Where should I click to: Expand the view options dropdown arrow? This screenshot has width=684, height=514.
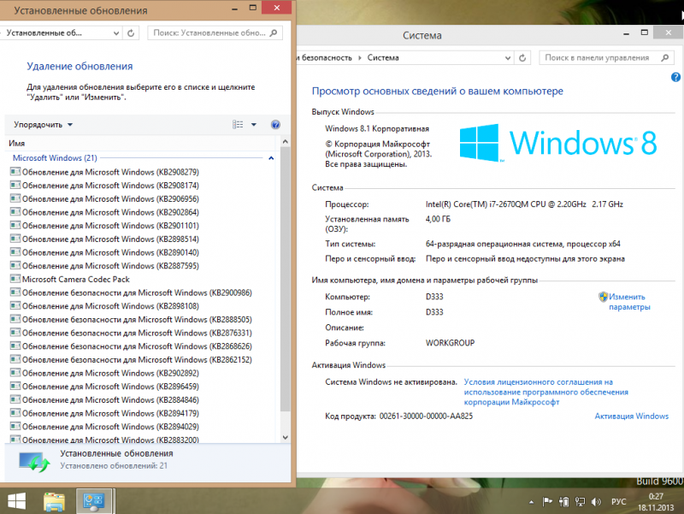coord(254,125)
